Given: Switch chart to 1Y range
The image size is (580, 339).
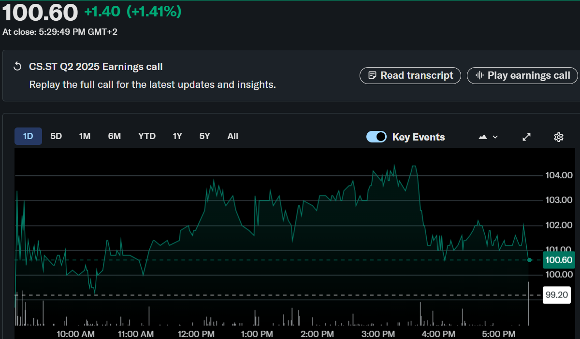Looking at the screenshot, I should [177, 136].
